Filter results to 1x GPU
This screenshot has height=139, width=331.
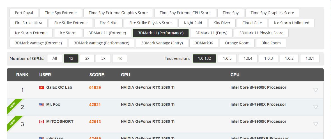pos(71,58)
